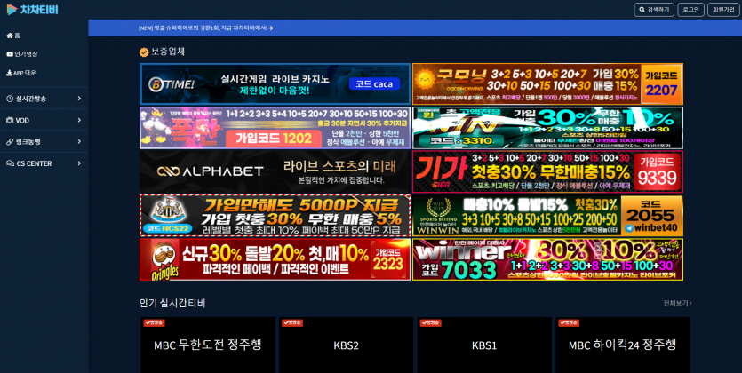Click the 전체보기 link
Viewport: 742px width, 373px height.
coord(677,303)
